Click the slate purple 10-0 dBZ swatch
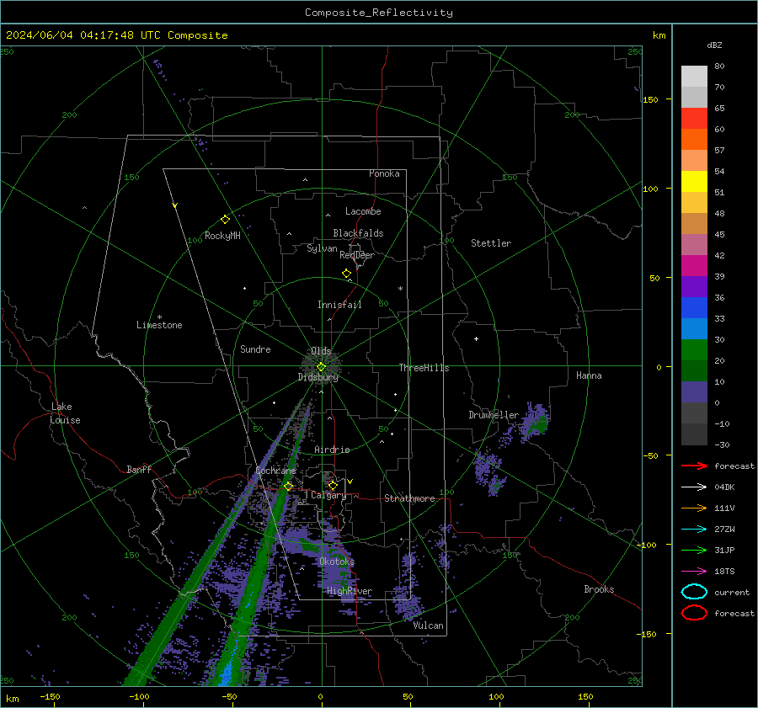Image resolution: width=758 pixels, height=708 pixels. click(x=694, y=392)
